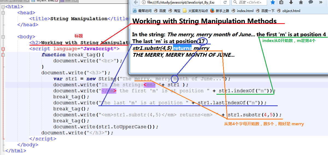Collapse the <body> code block

[x=3, y=37]
